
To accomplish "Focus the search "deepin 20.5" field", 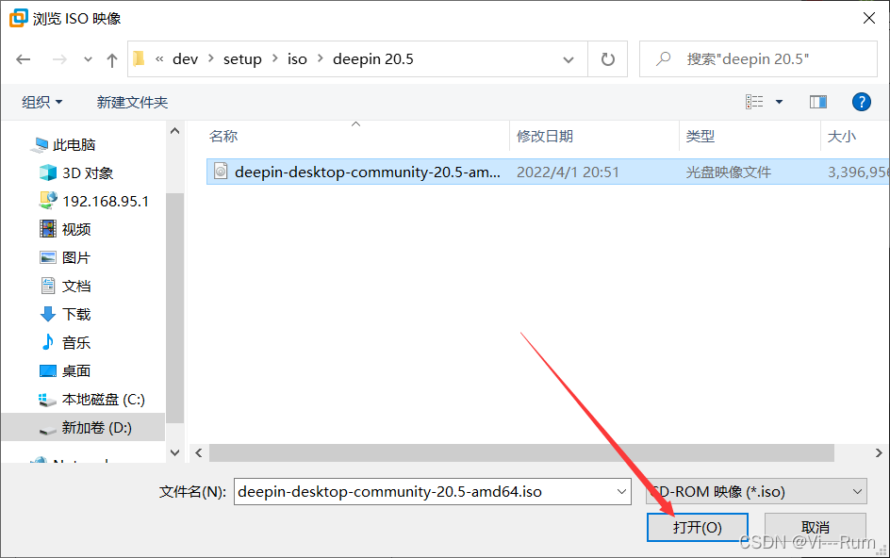I will 758,59.
